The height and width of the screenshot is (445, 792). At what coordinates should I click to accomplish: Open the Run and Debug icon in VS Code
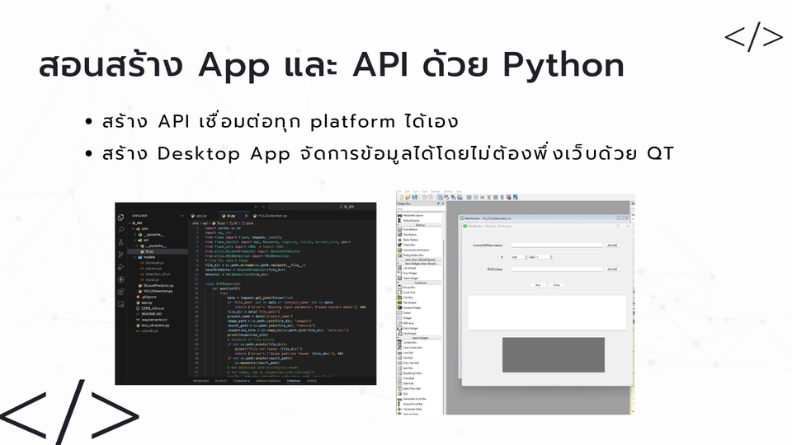click(x=120, y=267)
